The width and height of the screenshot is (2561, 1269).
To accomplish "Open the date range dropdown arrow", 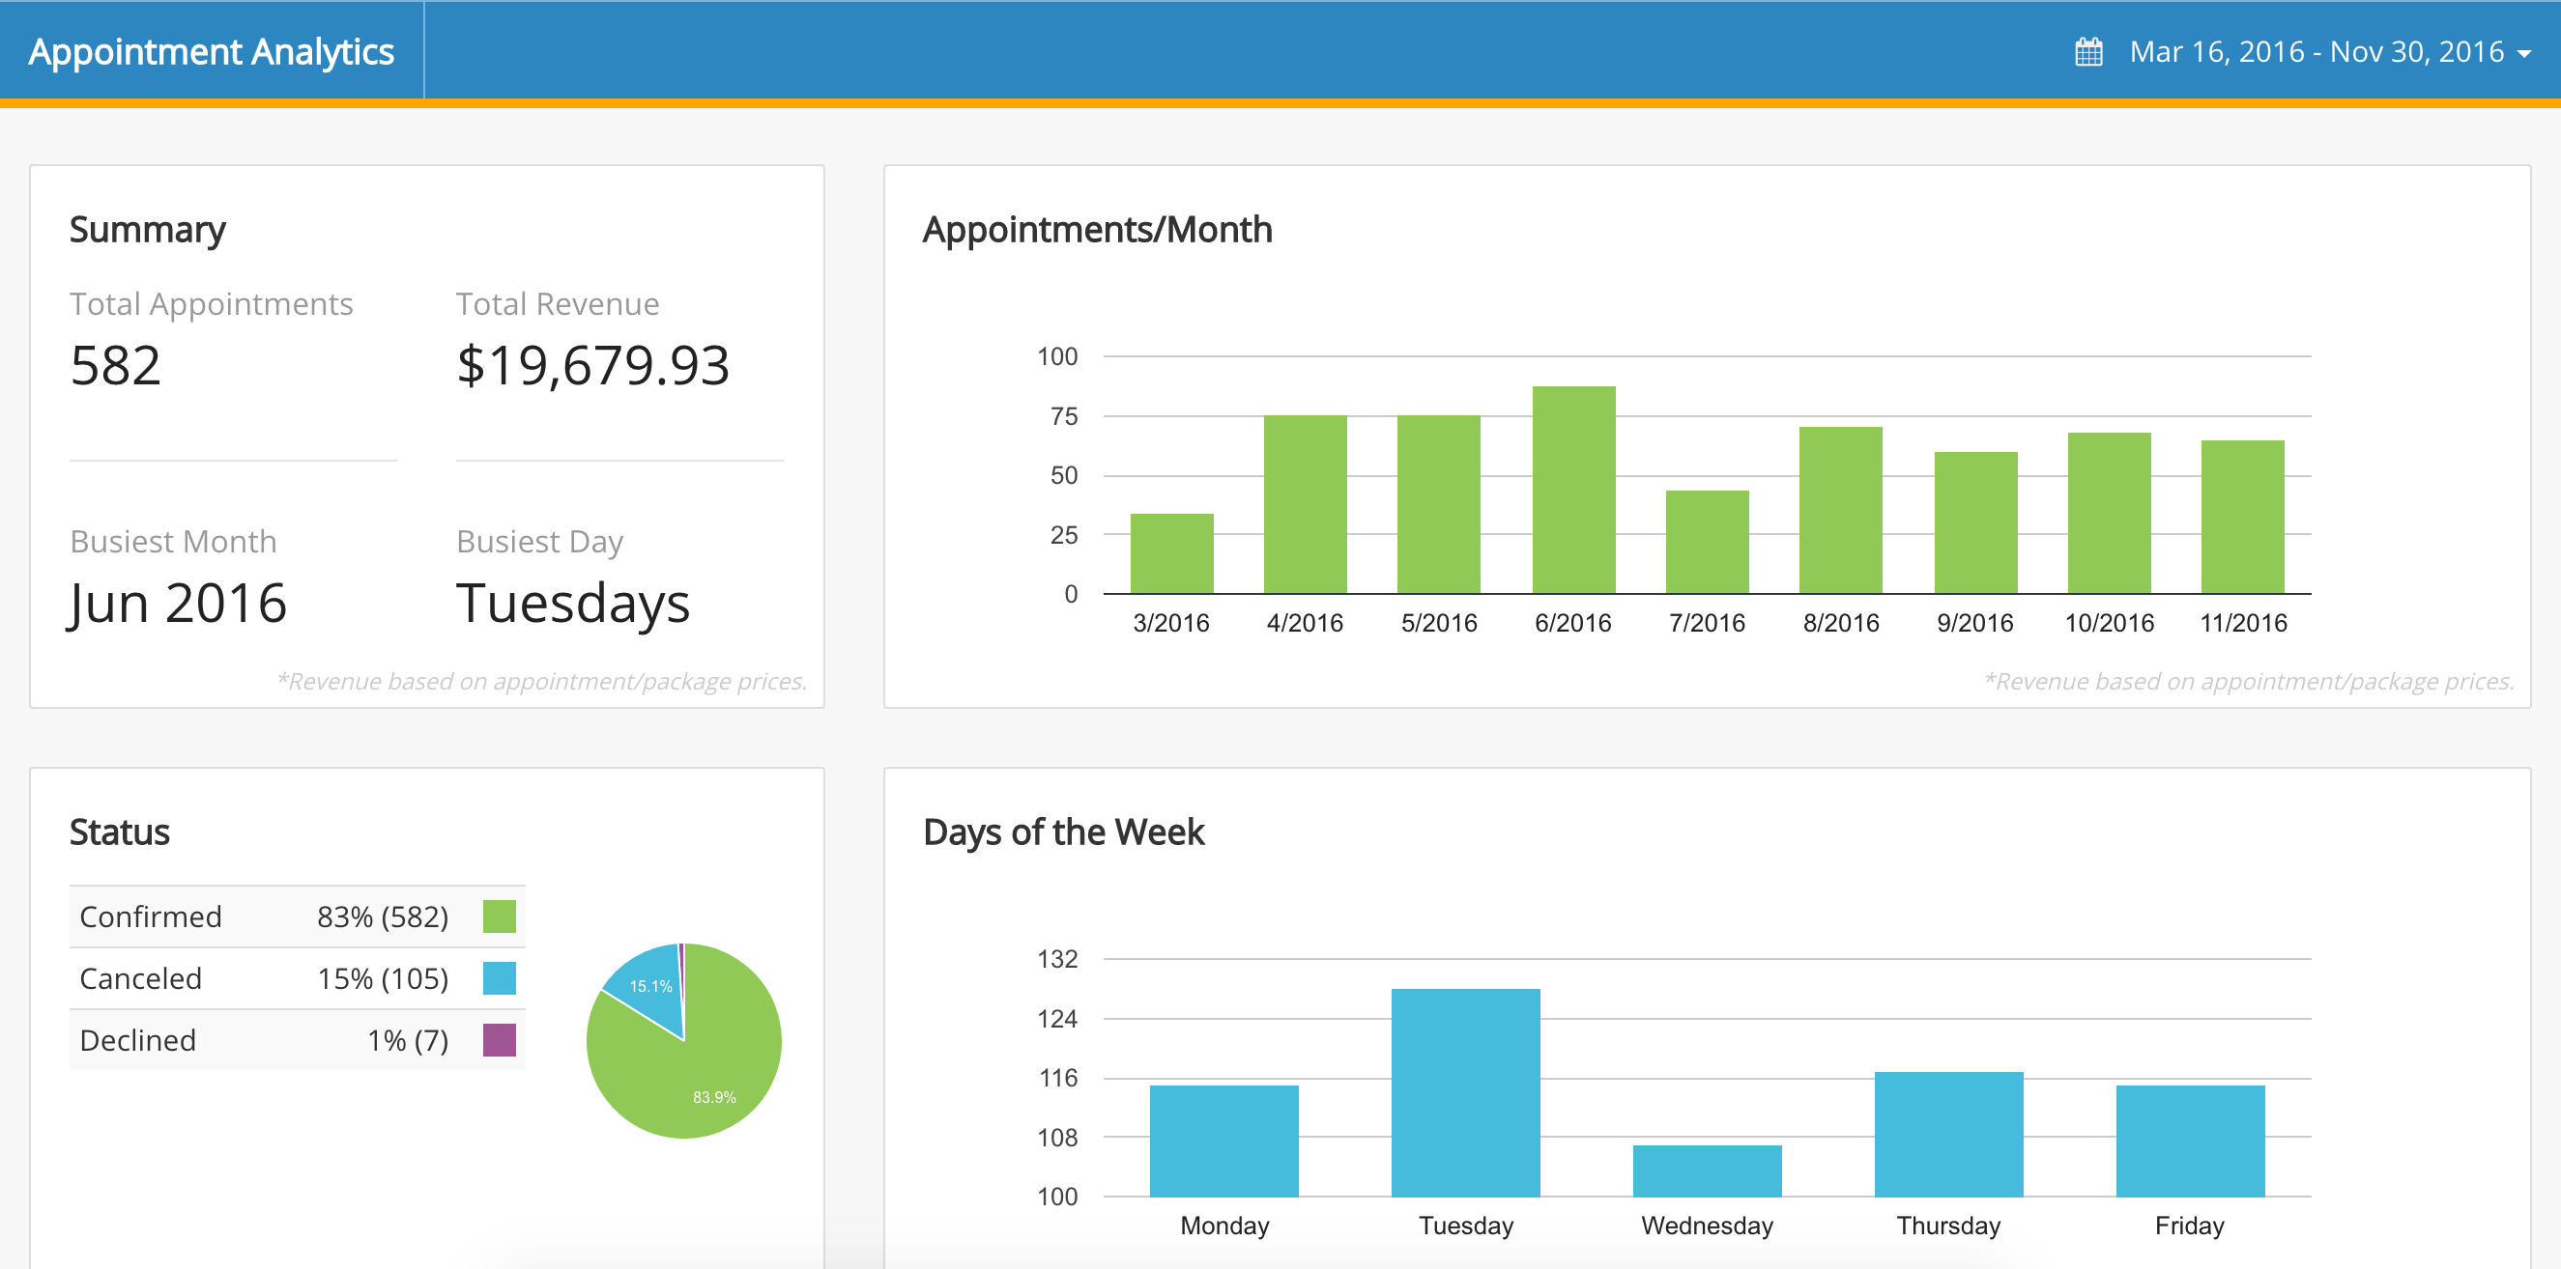I will click(x=2526, y=55).
